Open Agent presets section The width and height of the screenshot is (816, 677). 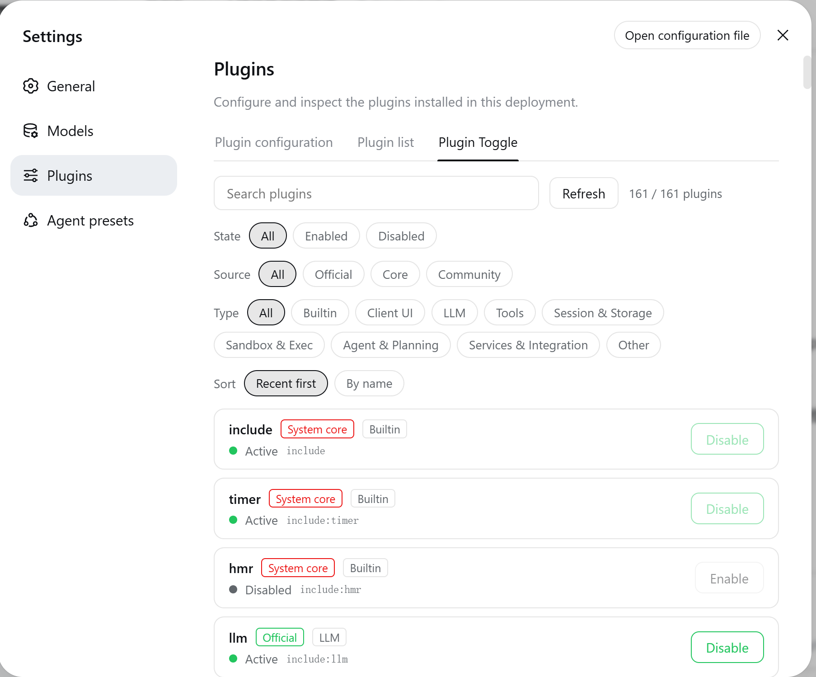[x=94, y=220]
